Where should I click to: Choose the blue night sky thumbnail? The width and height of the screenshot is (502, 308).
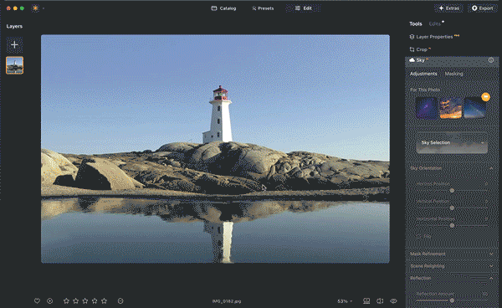[474, 108]
